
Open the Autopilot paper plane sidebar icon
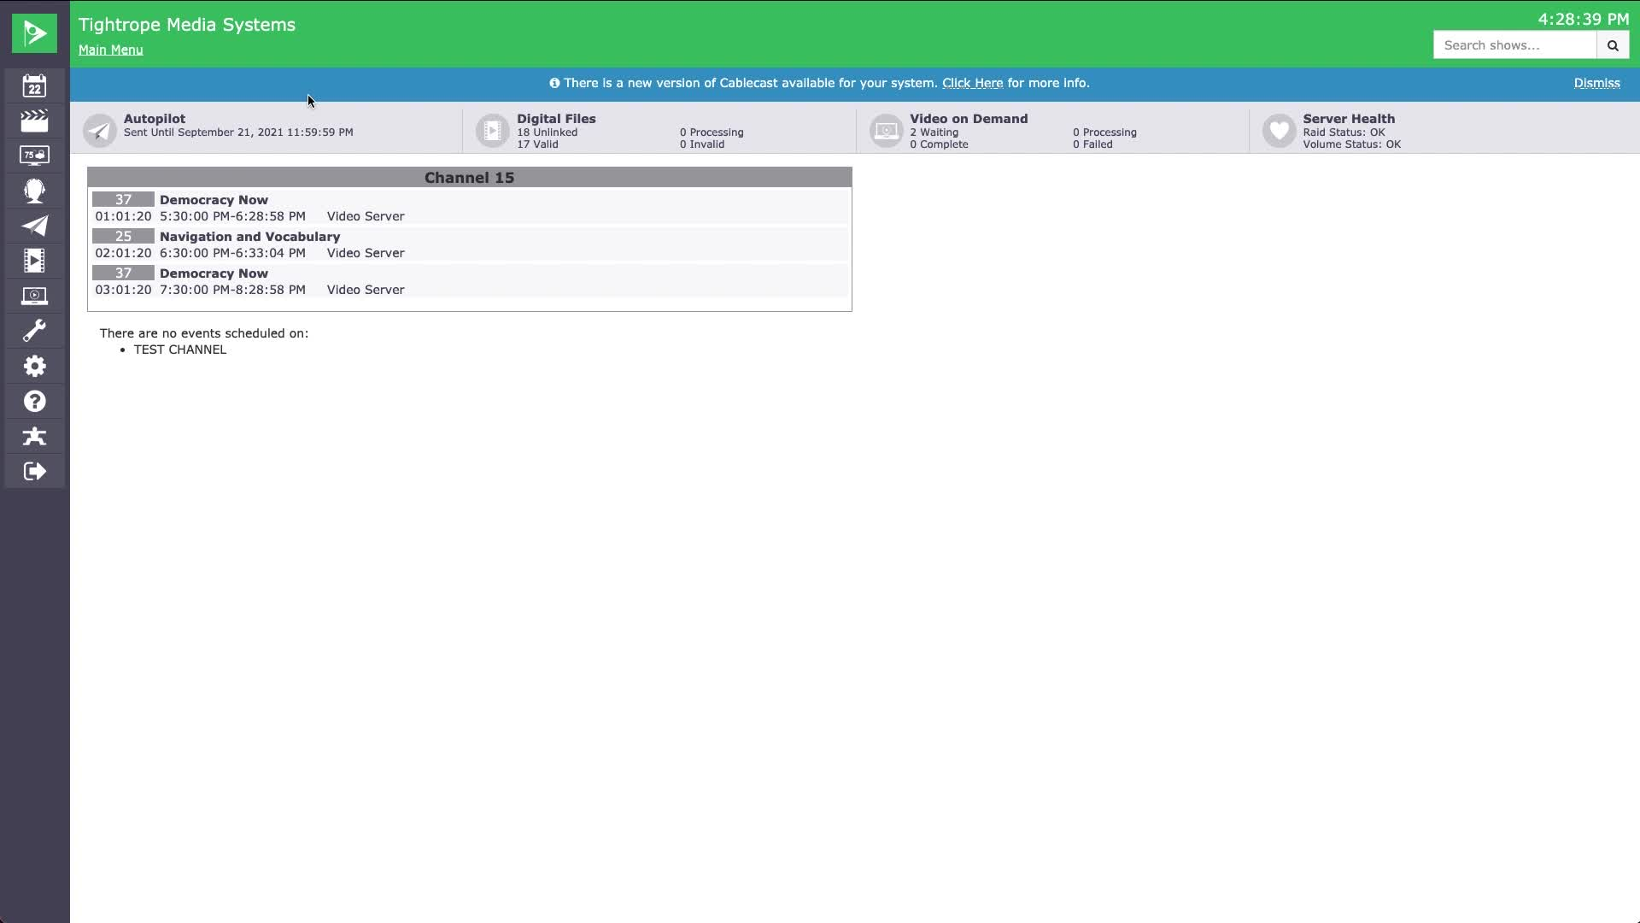(34, 226)
